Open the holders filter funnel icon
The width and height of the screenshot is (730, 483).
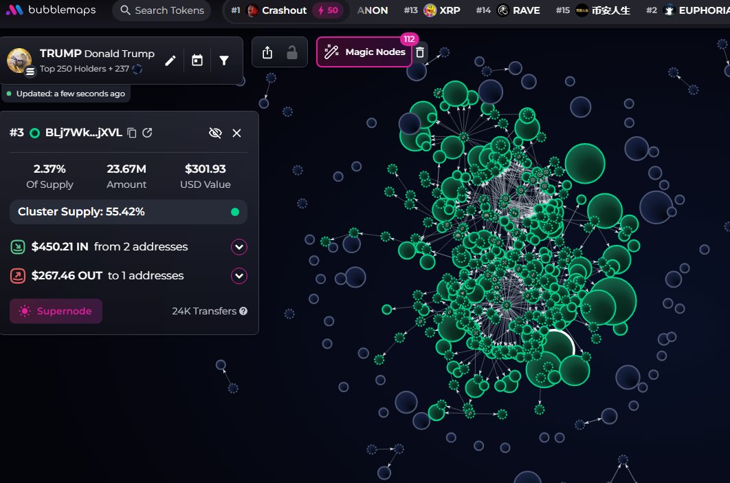pyautogui.click(x=224, y=61)
